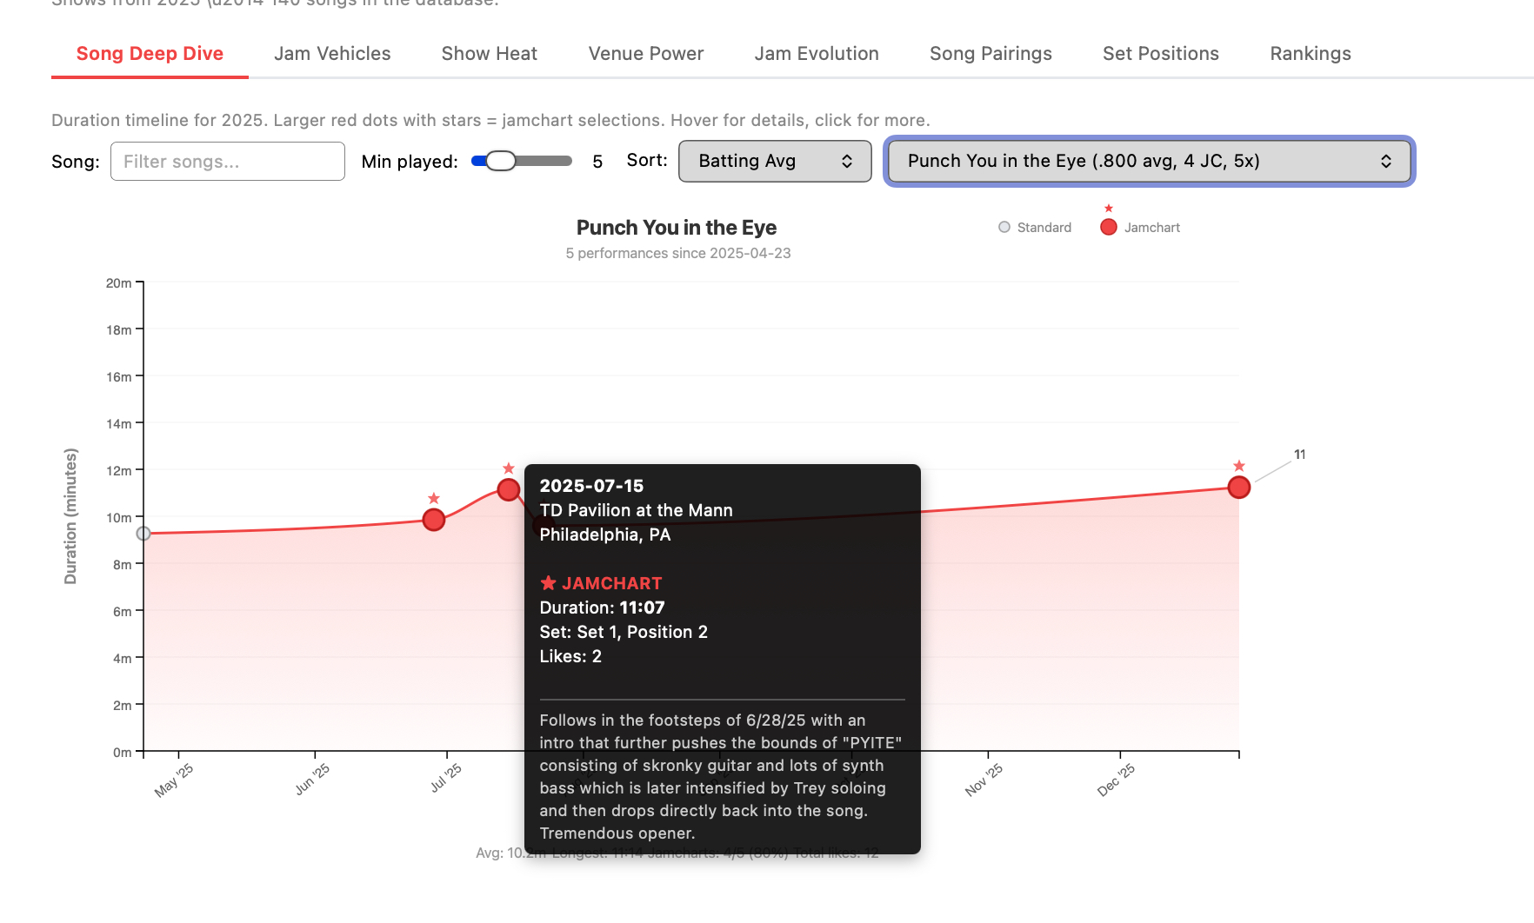1534x923 pixels.
Task: Open the Rankings tab
Action: point(1311,54)
